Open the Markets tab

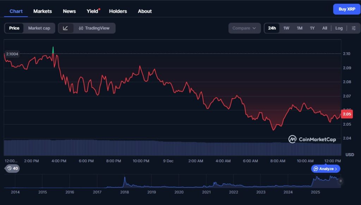(43, 11)
